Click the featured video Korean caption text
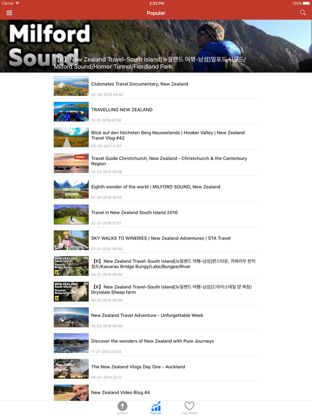This screenshot has height=416, width=312. [x=150, y=63]
